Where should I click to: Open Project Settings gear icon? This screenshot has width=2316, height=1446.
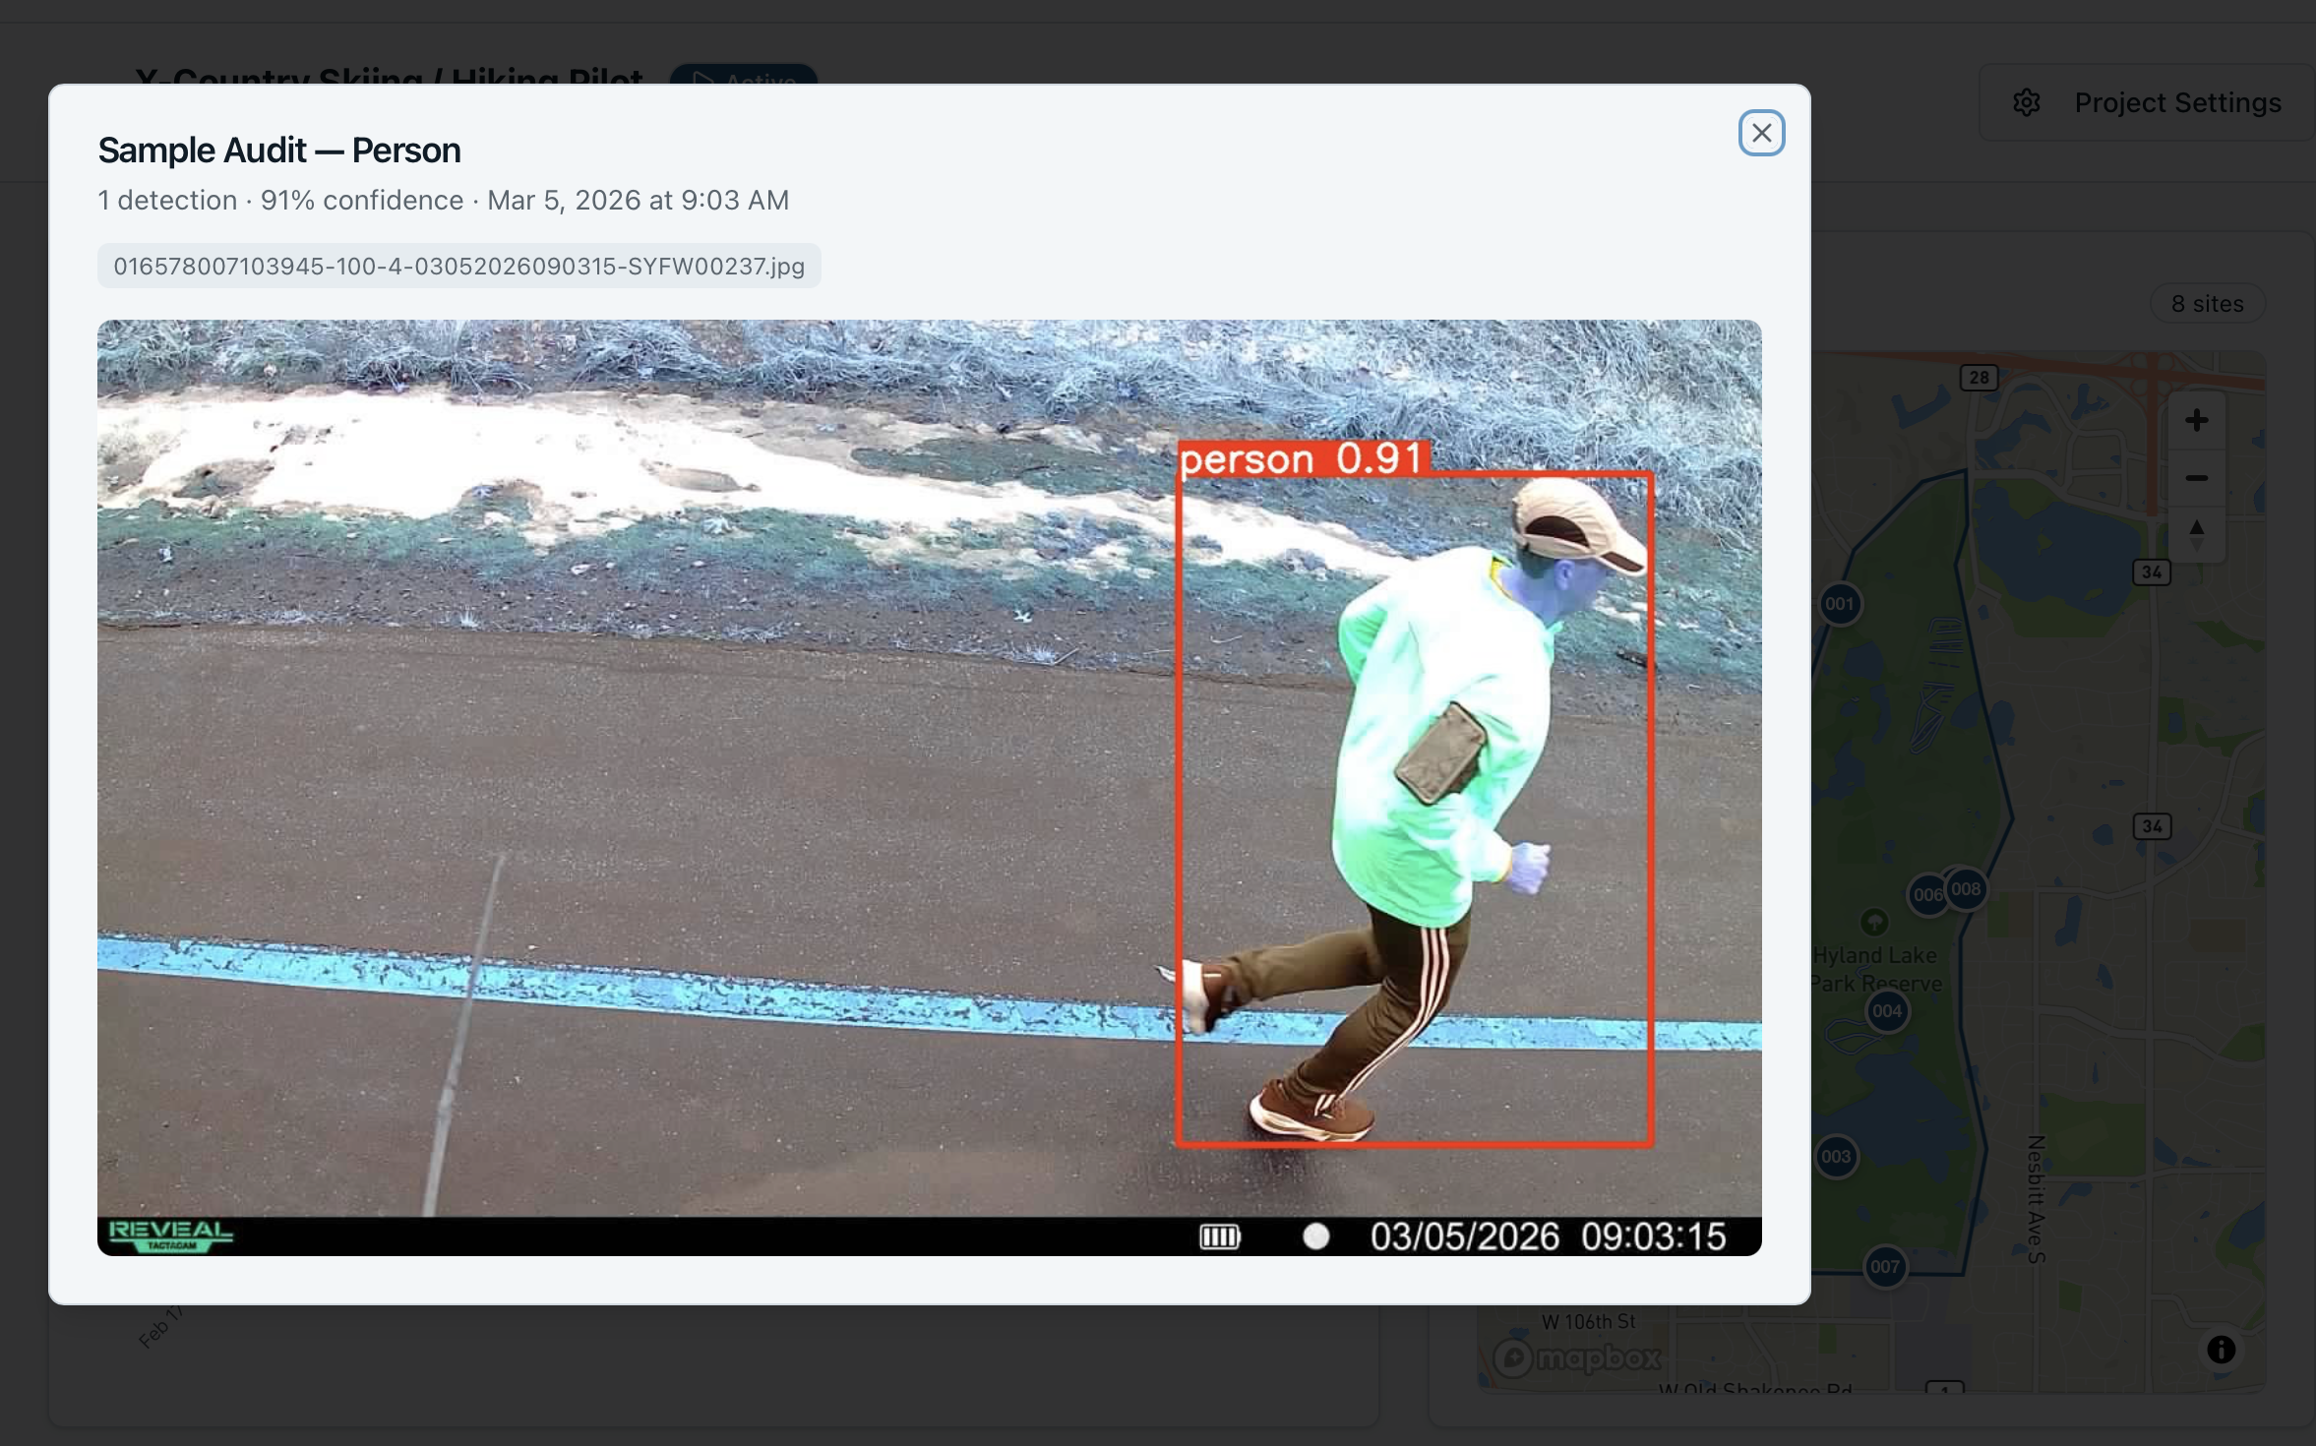coord(2026,102)
